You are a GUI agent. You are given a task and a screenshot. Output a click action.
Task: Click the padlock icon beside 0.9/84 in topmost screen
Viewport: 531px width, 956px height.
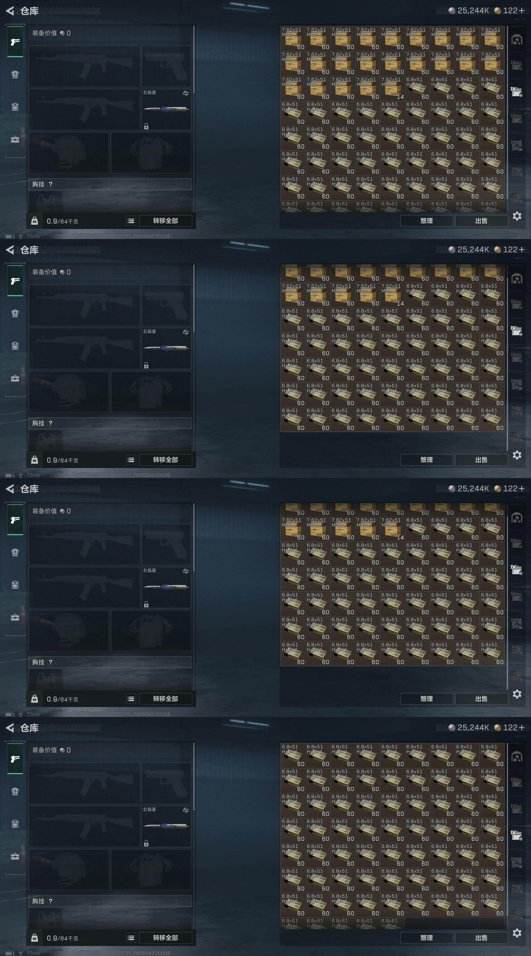point(35,221)
